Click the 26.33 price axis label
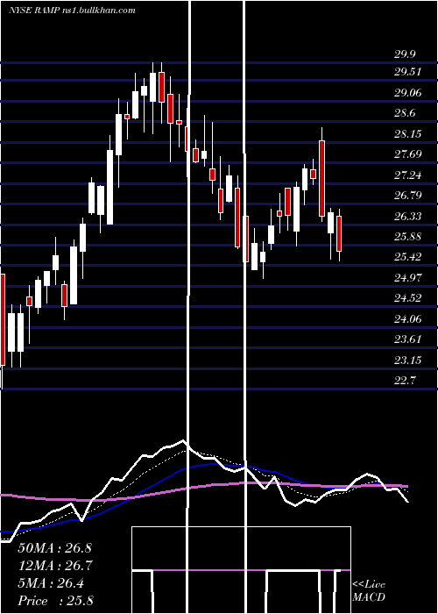 [x=408, y=216]
